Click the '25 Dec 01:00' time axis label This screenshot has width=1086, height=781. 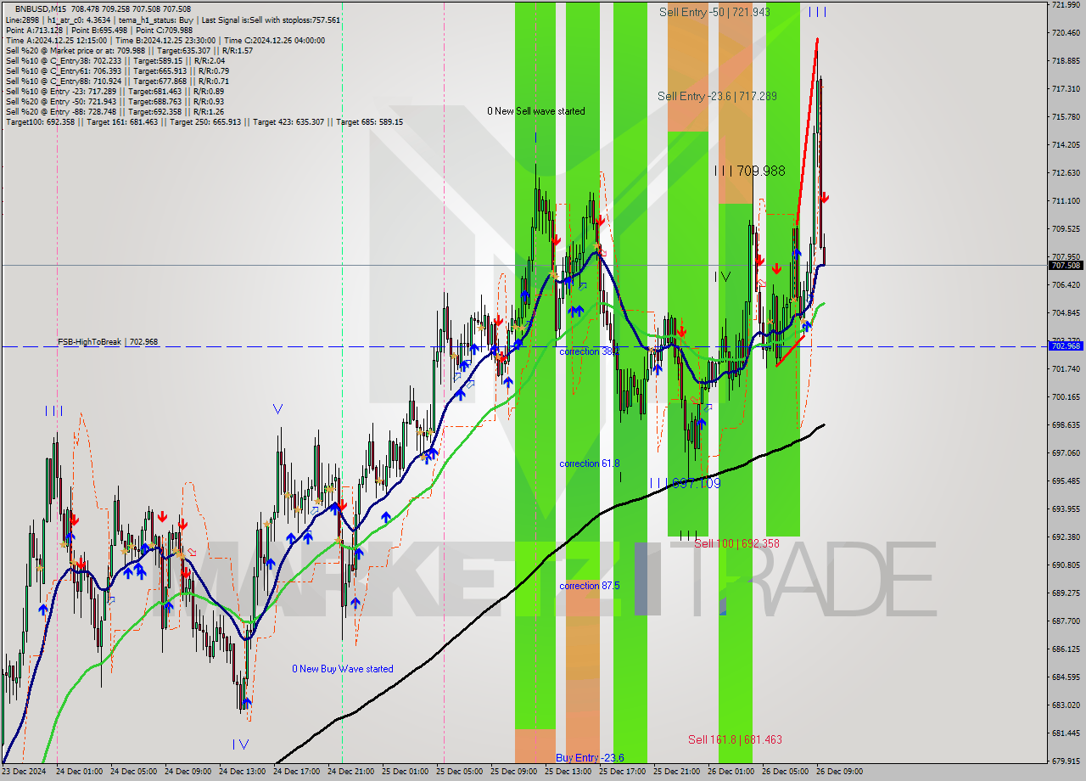[405, 772]
